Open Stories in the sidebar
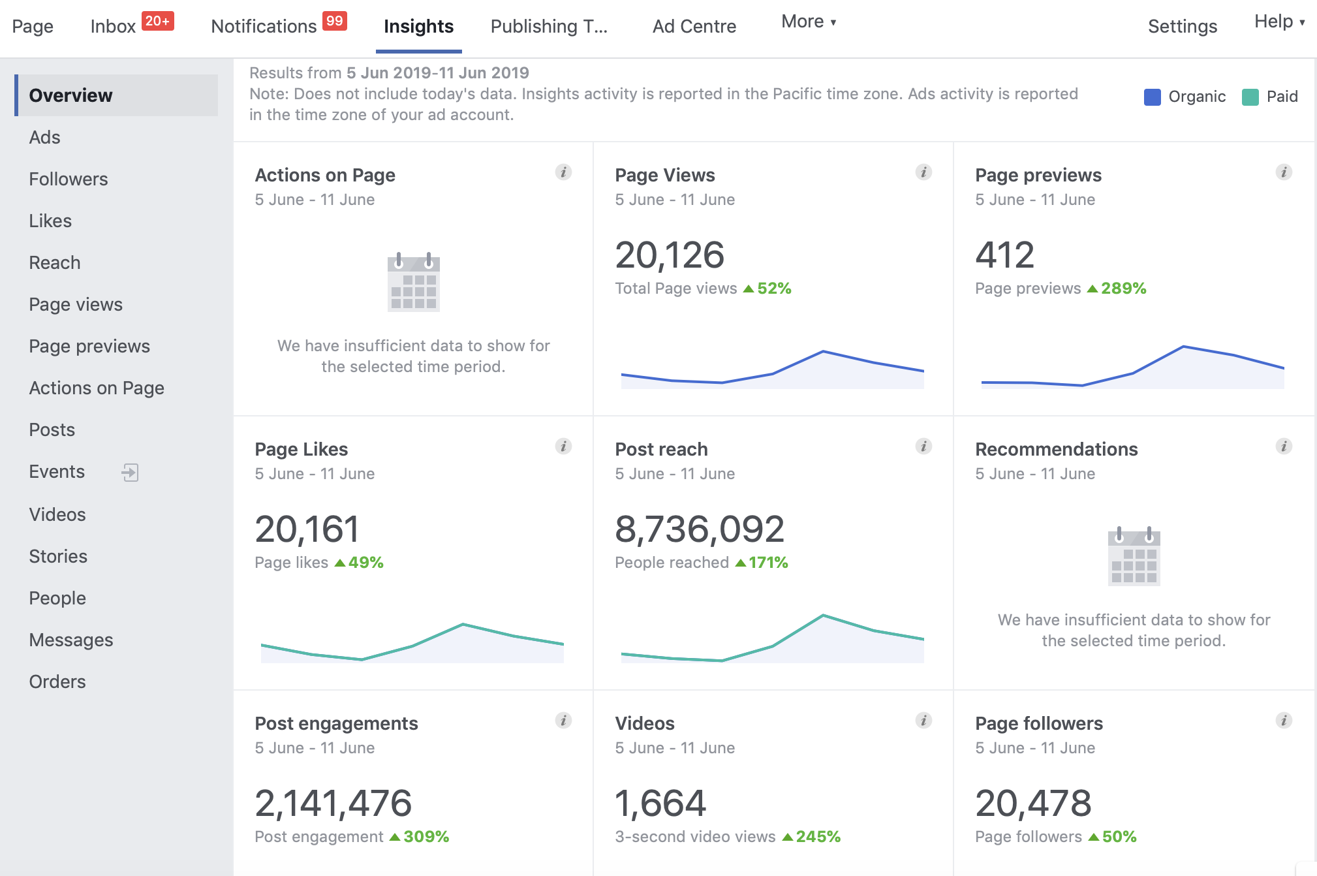 tap(58, 556)
